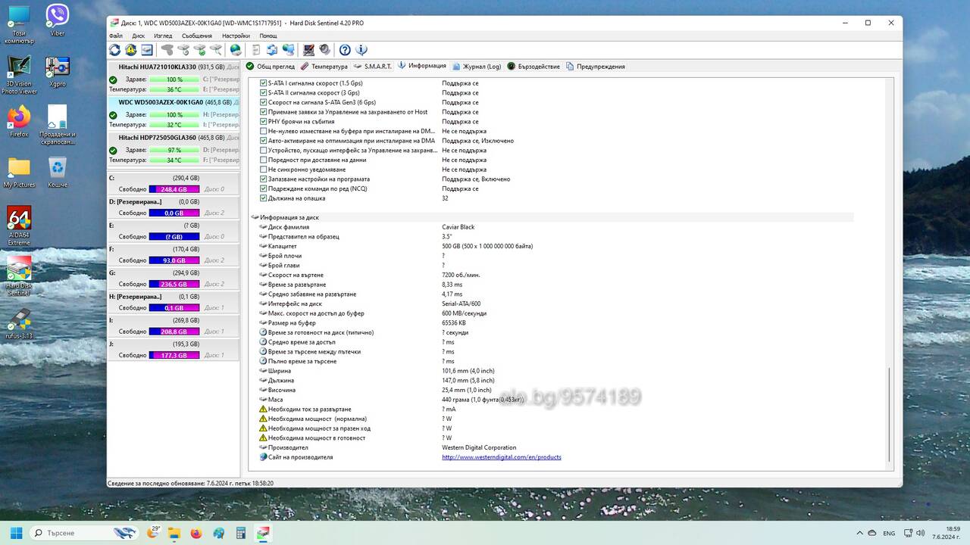This screenshot has width=970, height=545.
Task: Toggle the Дължина на опашка checkbox
Action: tap(264, 198)
